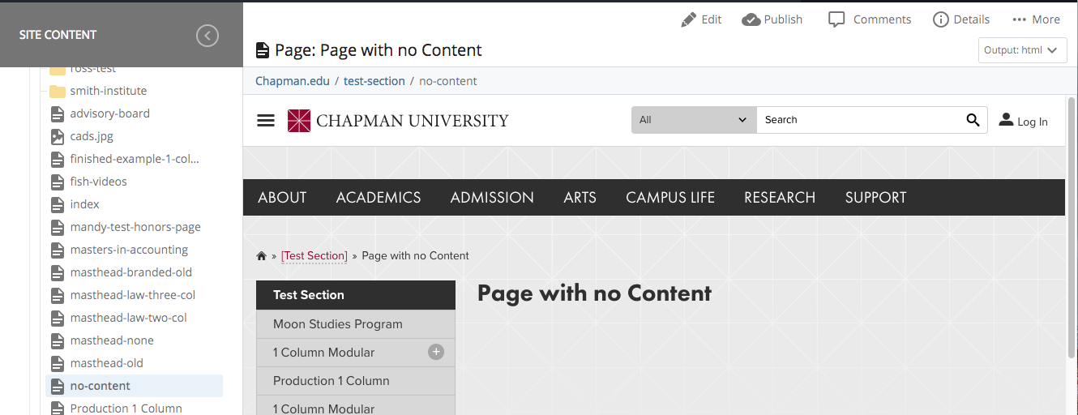1078x415 pixels.
Task: Open the hamburger menu icon
Action: point(266,121)
